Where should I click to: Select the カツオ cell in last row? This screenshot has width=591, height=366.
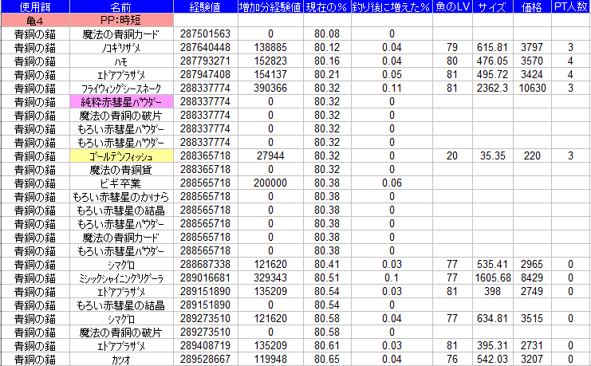(120, 359)
